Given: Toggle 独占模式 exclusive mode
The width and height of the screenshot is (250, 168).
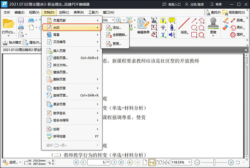Looking at the screenshot, I should click(x=12, y=43).
